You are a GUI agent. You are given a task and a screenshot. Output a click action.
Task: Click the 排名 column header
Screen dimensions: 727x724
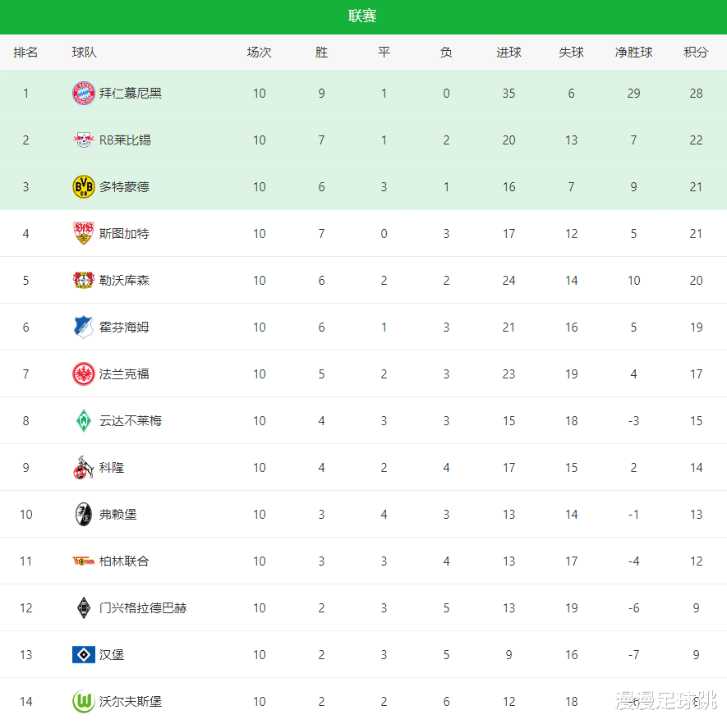[25, 53]
